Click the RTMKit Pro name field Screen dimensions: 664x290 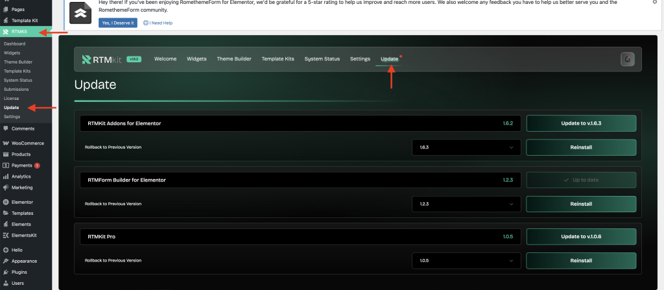(x=300, y=237)
